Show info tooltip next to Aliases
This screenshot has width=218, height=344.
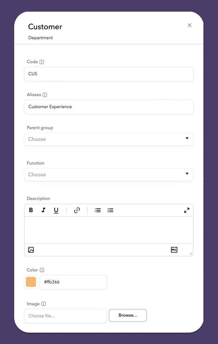pos(45,95)
